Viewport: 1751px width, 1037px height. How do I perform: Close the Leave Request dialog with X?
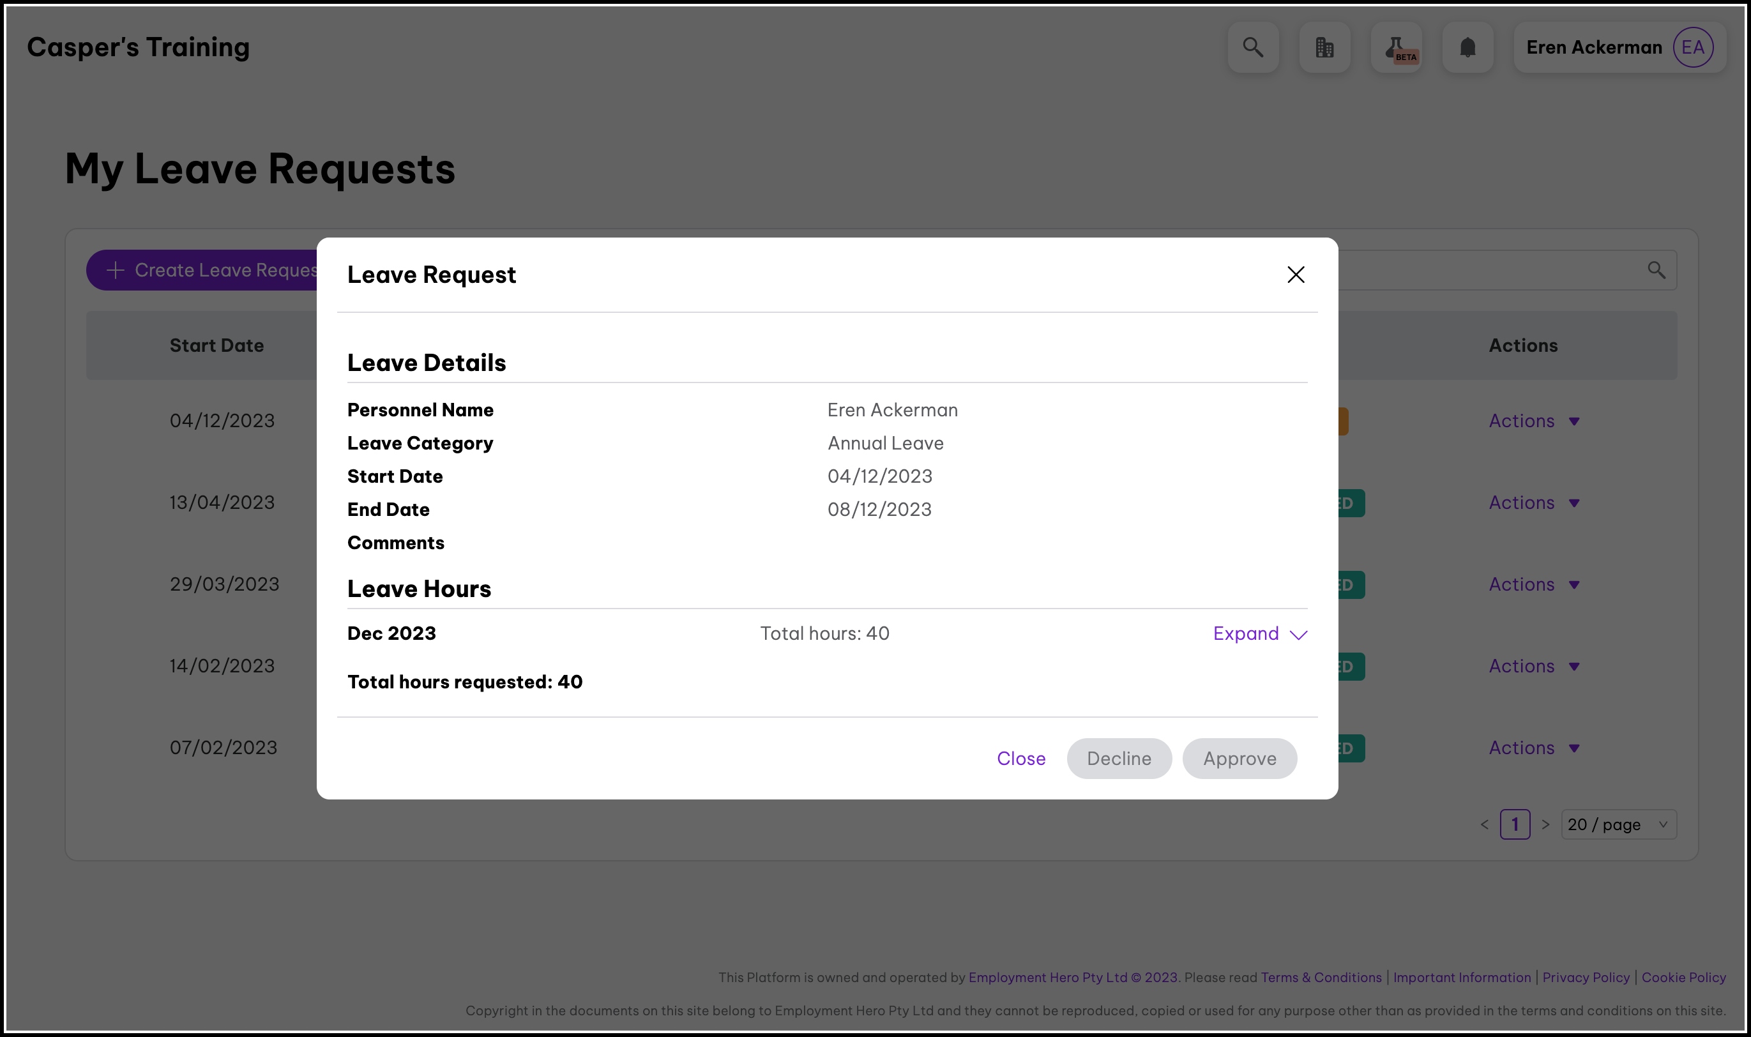coord(1296,275)
